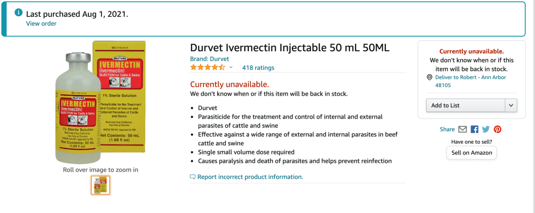Expand the star ratings breakdown chevron
Image resolution: width=535 pixels, height=213 pixels.
[x=231, y=67]
